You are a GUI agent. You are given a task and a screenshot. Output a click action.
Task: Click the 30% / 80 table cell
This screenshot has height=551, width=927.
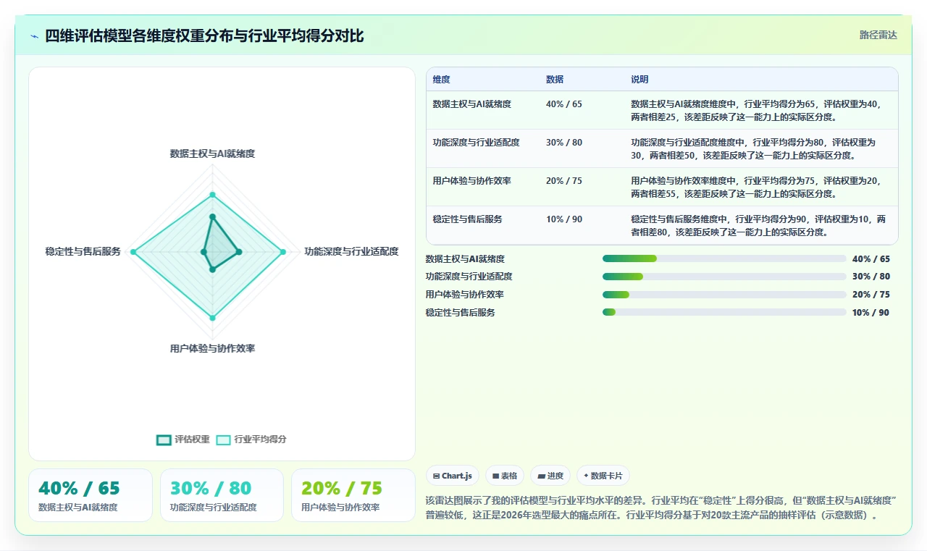point(564,143)
